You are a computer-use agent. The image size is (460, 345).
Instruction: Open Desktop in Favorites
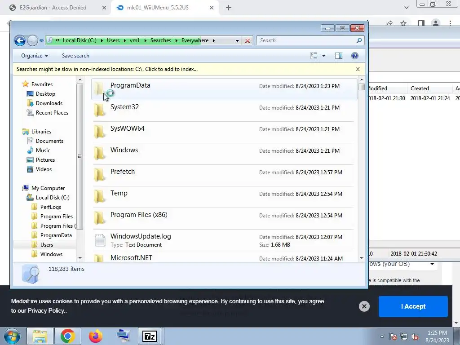tap(45, 94)
